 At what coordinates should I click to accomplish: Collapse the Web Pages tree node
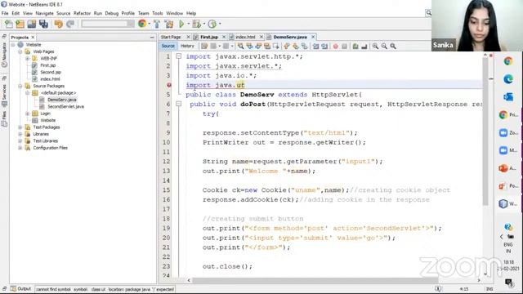click(x=20, y=51)
